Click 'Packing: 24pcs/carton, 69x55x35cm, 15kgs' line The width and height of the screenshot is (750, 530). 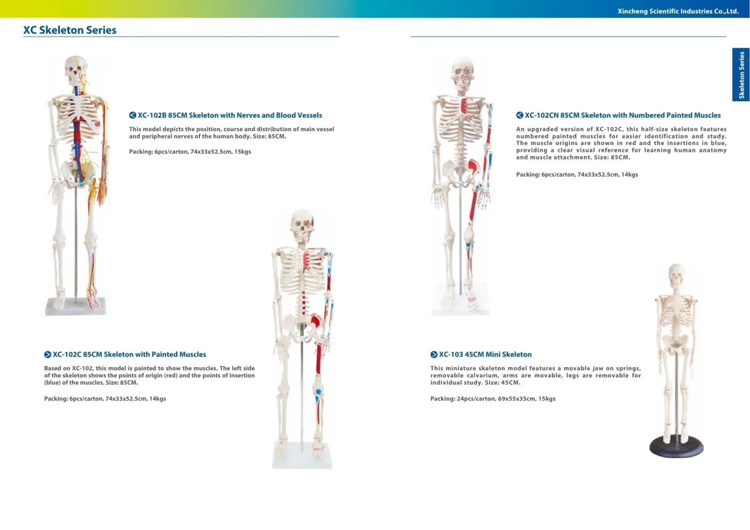[x=493, y=399]
